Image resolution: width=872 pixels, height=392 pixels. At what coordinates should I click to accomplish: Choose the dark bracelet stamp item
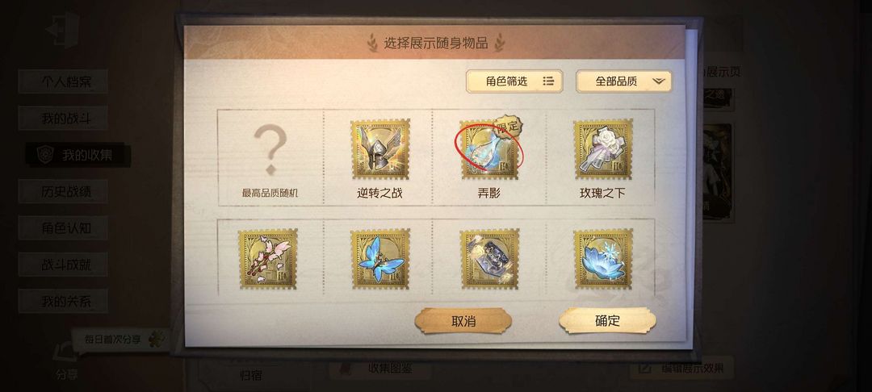pos(489,259)
